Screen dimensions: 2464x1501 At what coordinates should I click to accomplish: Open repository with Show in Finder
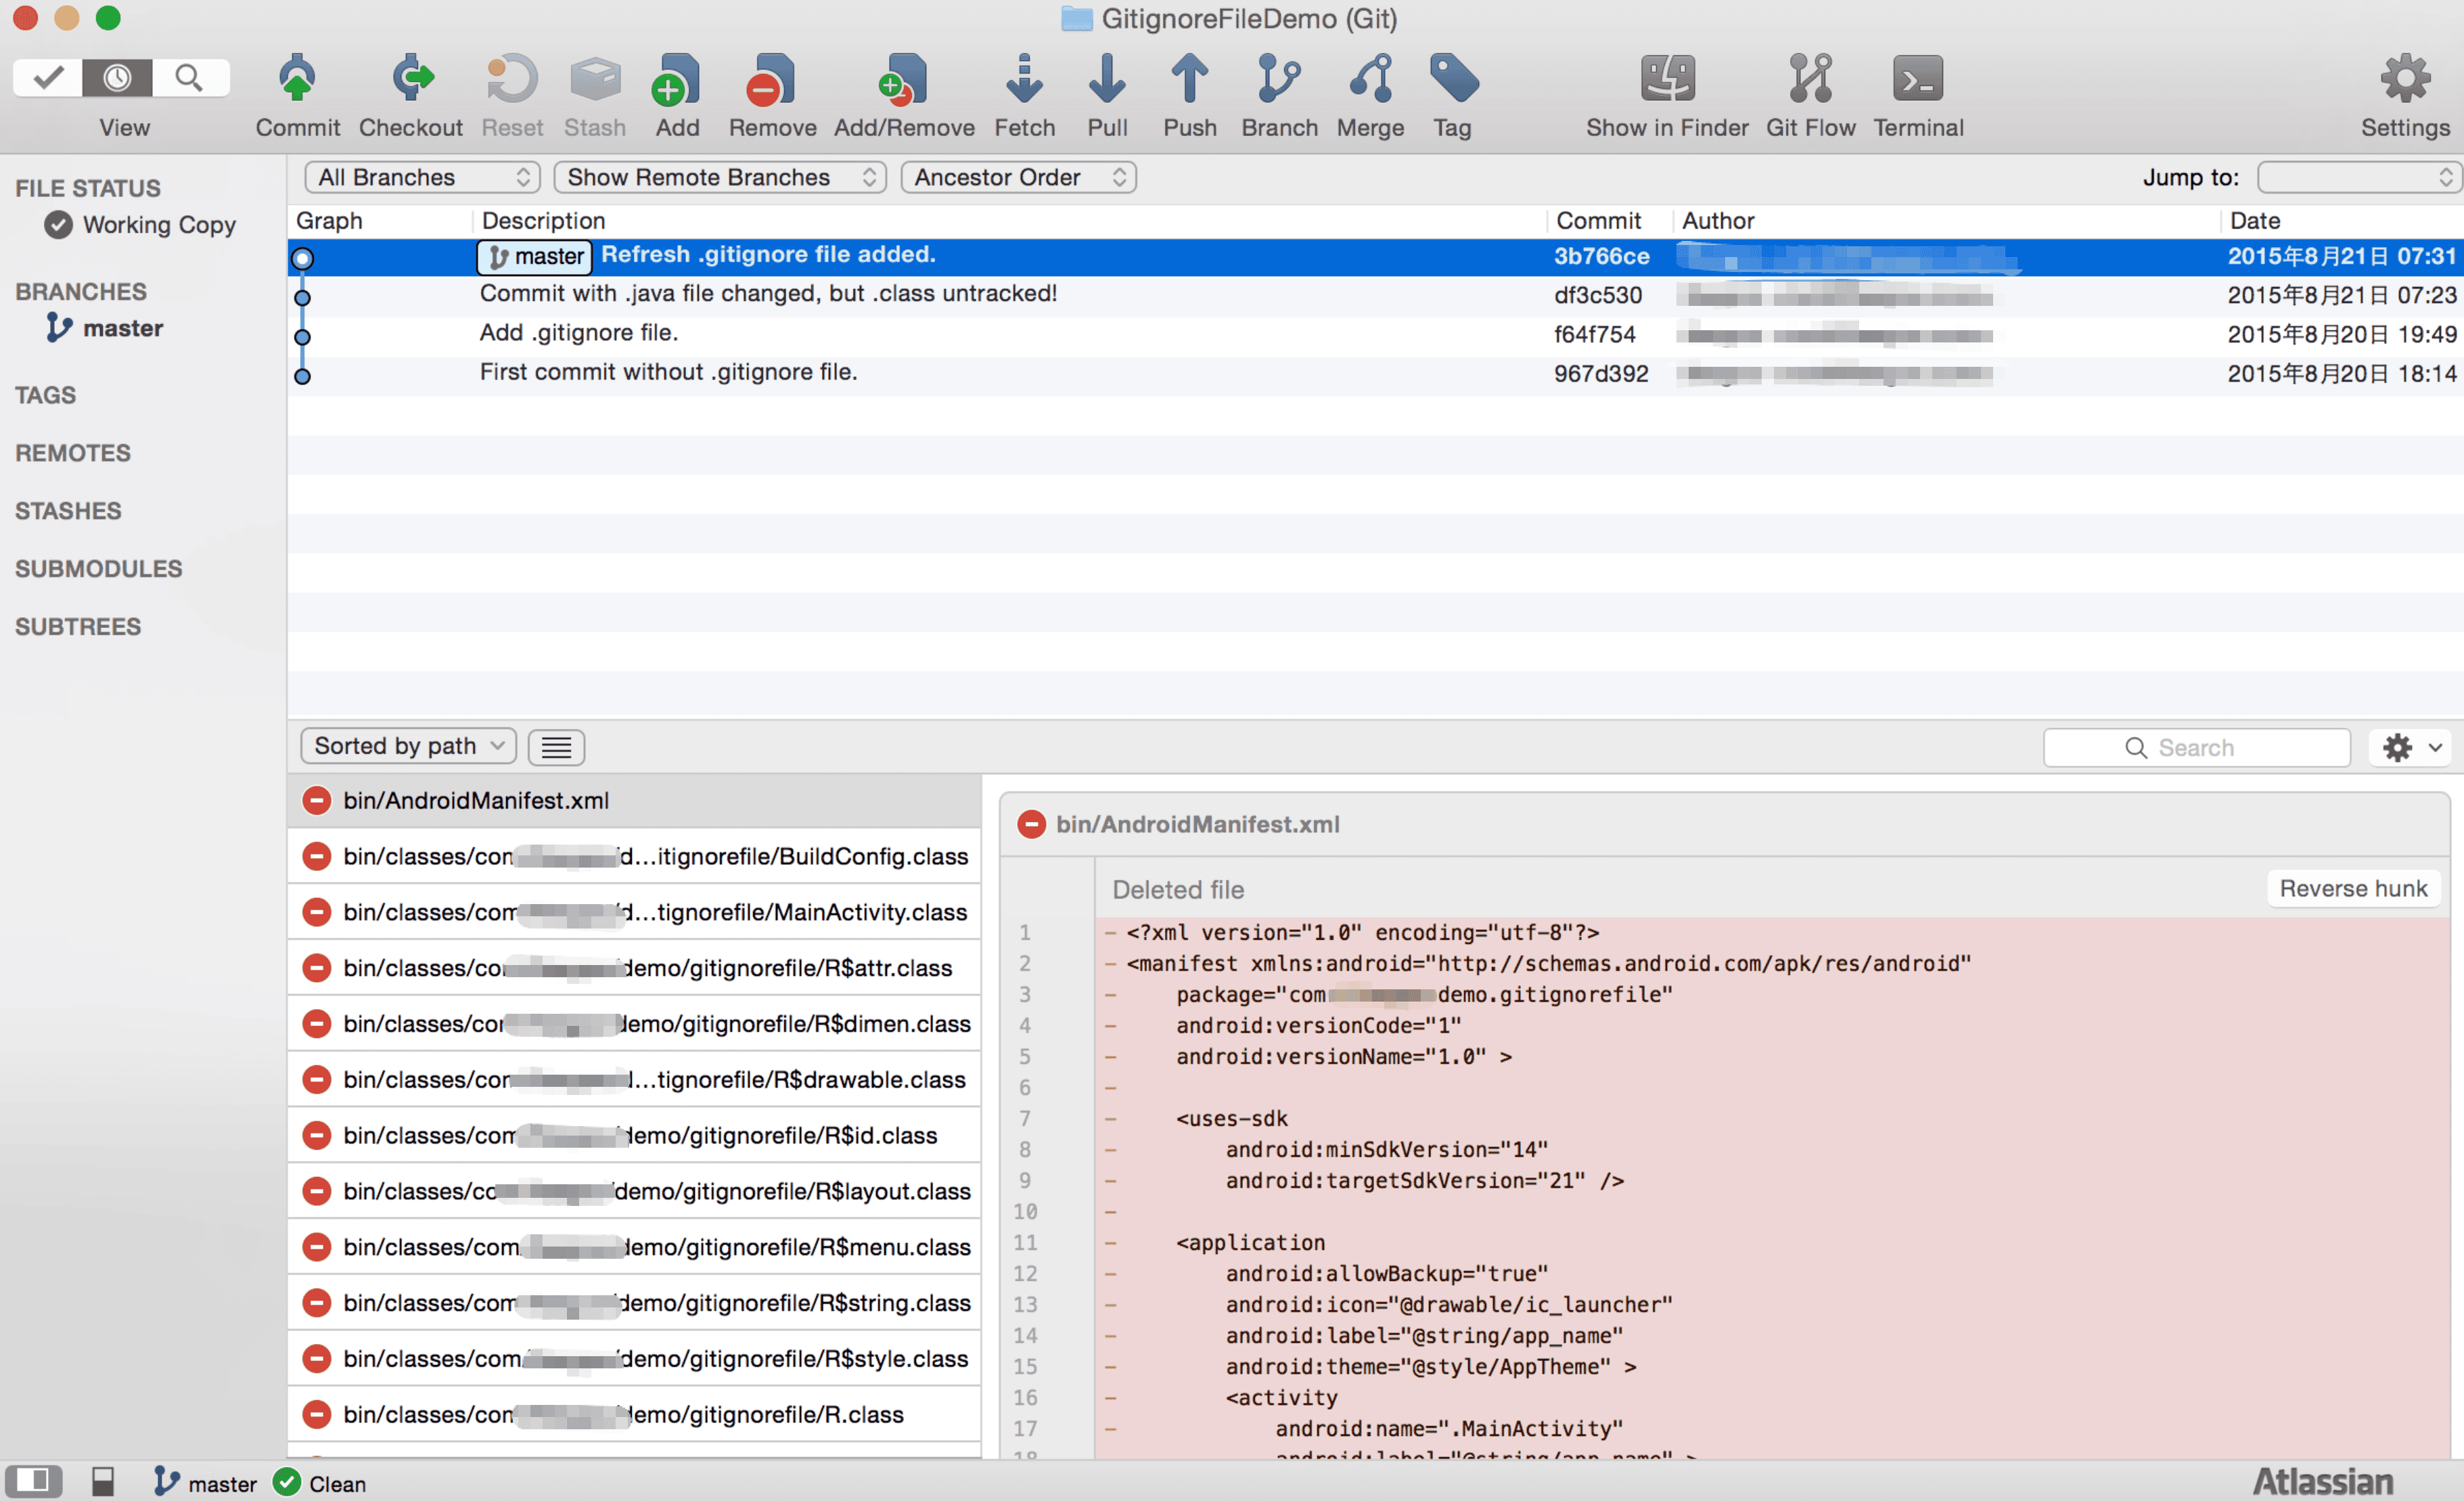(1667, 79)
